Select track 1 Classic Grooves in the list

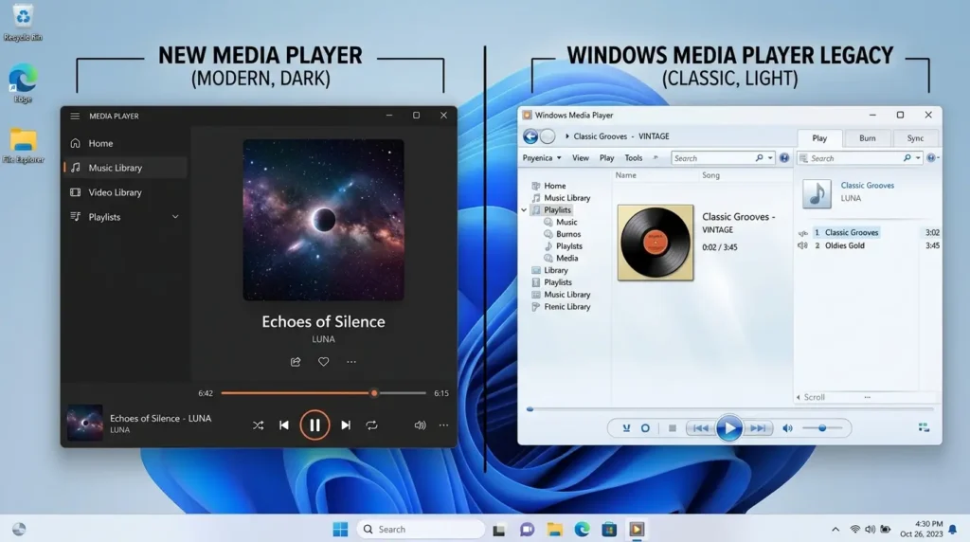(869, 233)
